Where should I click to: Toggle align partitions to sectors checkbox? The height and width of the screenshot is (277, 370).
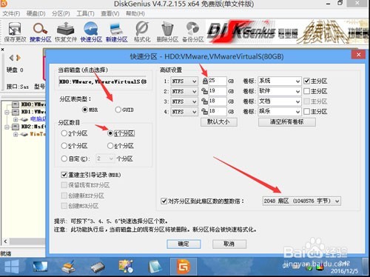coord(164,201)
